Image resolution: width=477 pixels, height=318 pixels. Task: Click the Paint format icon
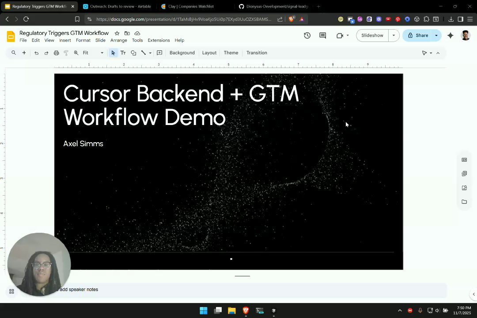click(x=66, y=53)
